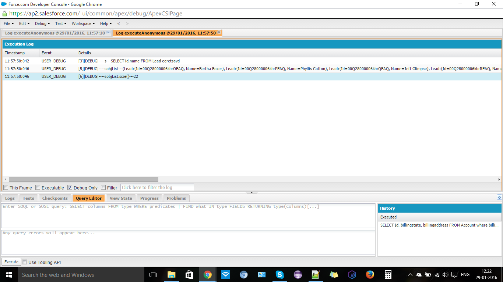Image resolution: width=503 pixels, height=282 pixels.
Task: Open Sticky Notes from the taskbar
Action: (334, 275)
